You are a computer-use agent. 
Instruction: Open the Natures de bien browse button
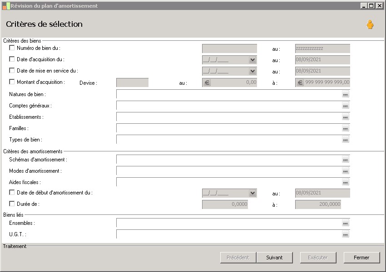coord(345,94)
